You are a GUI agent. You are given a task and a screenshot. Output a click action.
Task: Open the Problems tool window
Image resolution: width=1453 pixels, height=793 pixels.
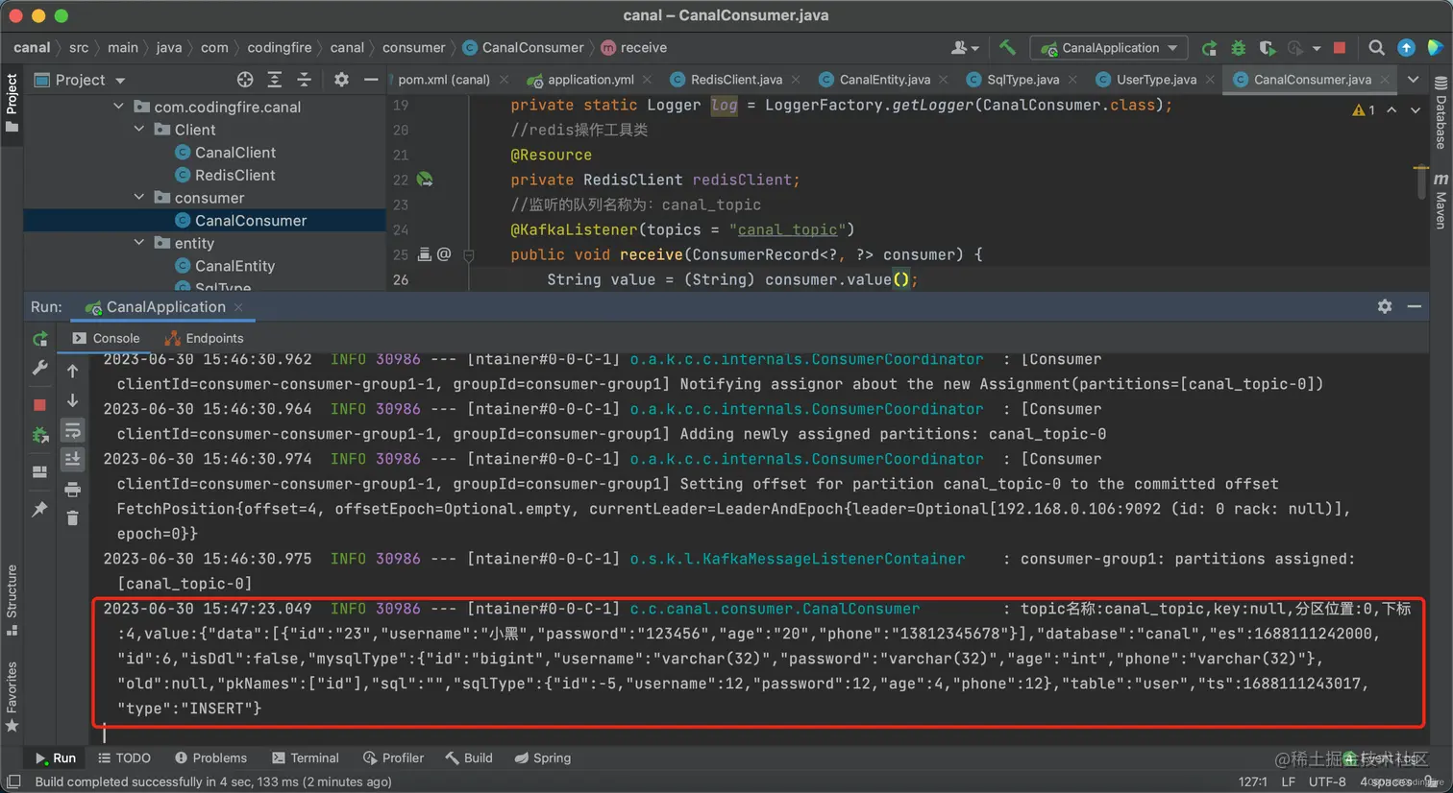[210, 757]
